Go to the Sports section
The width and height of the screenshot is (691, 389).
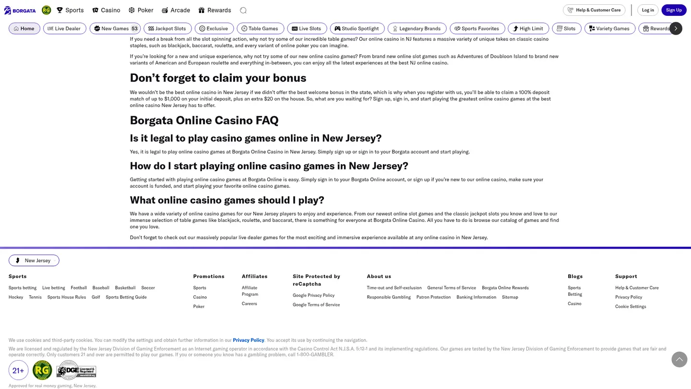(70, 10)
